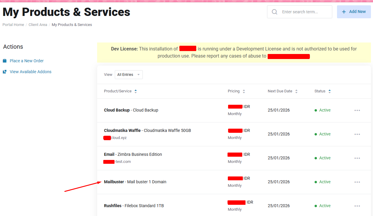Select Cloudmatika Waffle 50GB product name
The image size is (373, 216).
(148, 130)
